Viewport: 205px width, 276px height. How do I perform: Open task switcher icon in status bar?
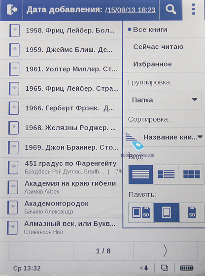pyautogui.click(x=165, y=268)
